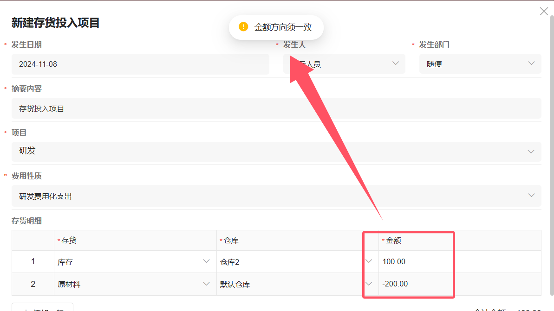Click row 1 仓库 chevron arrow
Viewport: 554px width, 311px height.
pos(369,261)
